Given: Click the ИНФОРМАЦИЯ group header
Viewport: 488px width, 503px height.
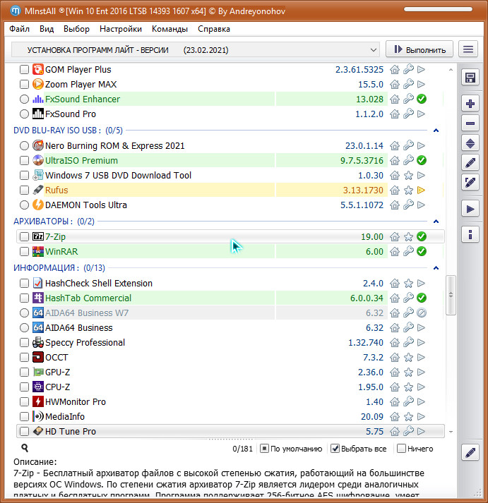Looking at the screenshot, I should pos(59,268).
